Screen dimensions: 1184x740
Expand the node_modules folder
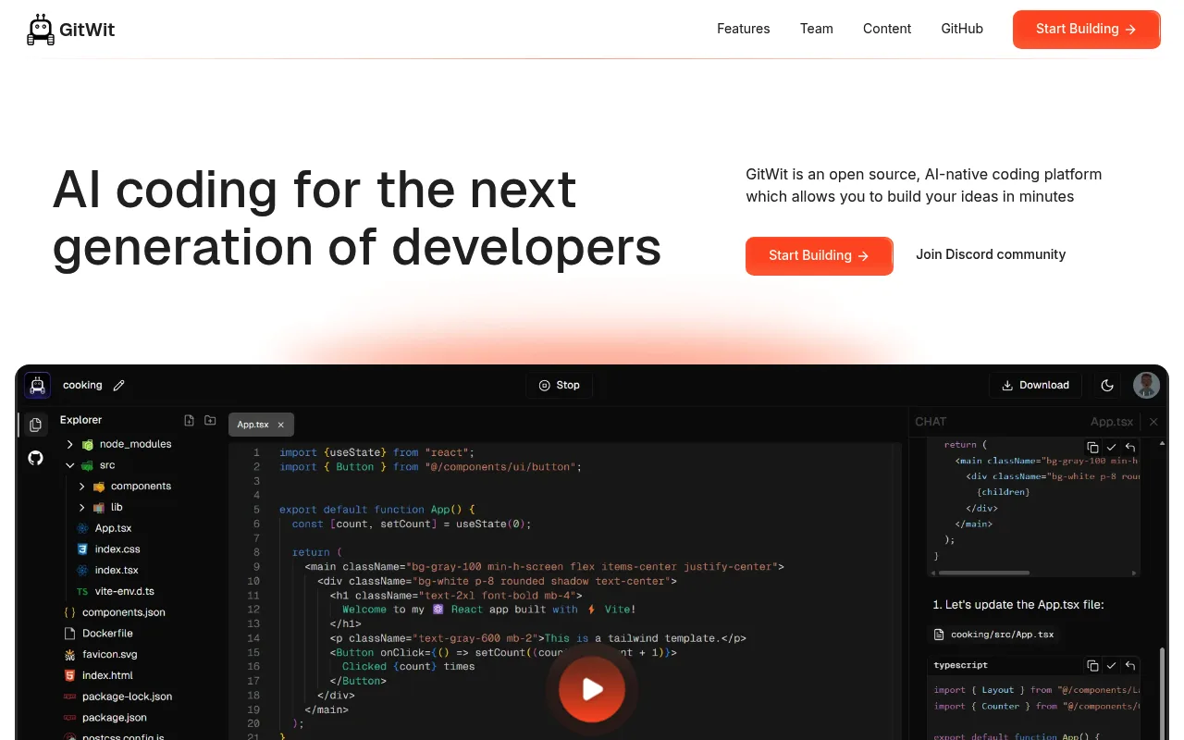click(69, 444)
